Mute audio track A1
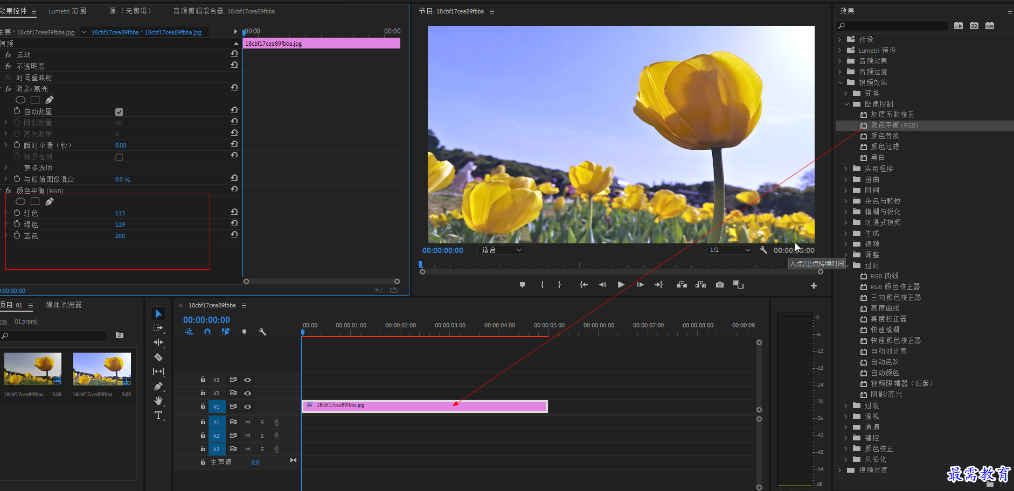This screenshot has height=491, width=1014. tap(248, 422)
